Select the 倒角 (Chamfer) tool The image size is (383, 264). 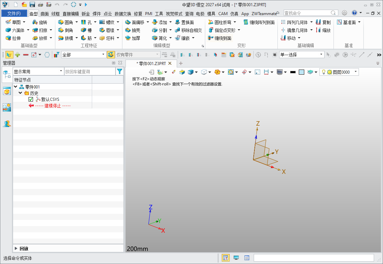65,30
